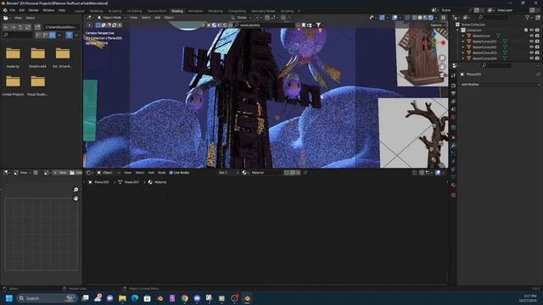This screenshot has height=305, width=543.
Task: Toggle Collection visibility eye icon
Action: coord(532,30)
